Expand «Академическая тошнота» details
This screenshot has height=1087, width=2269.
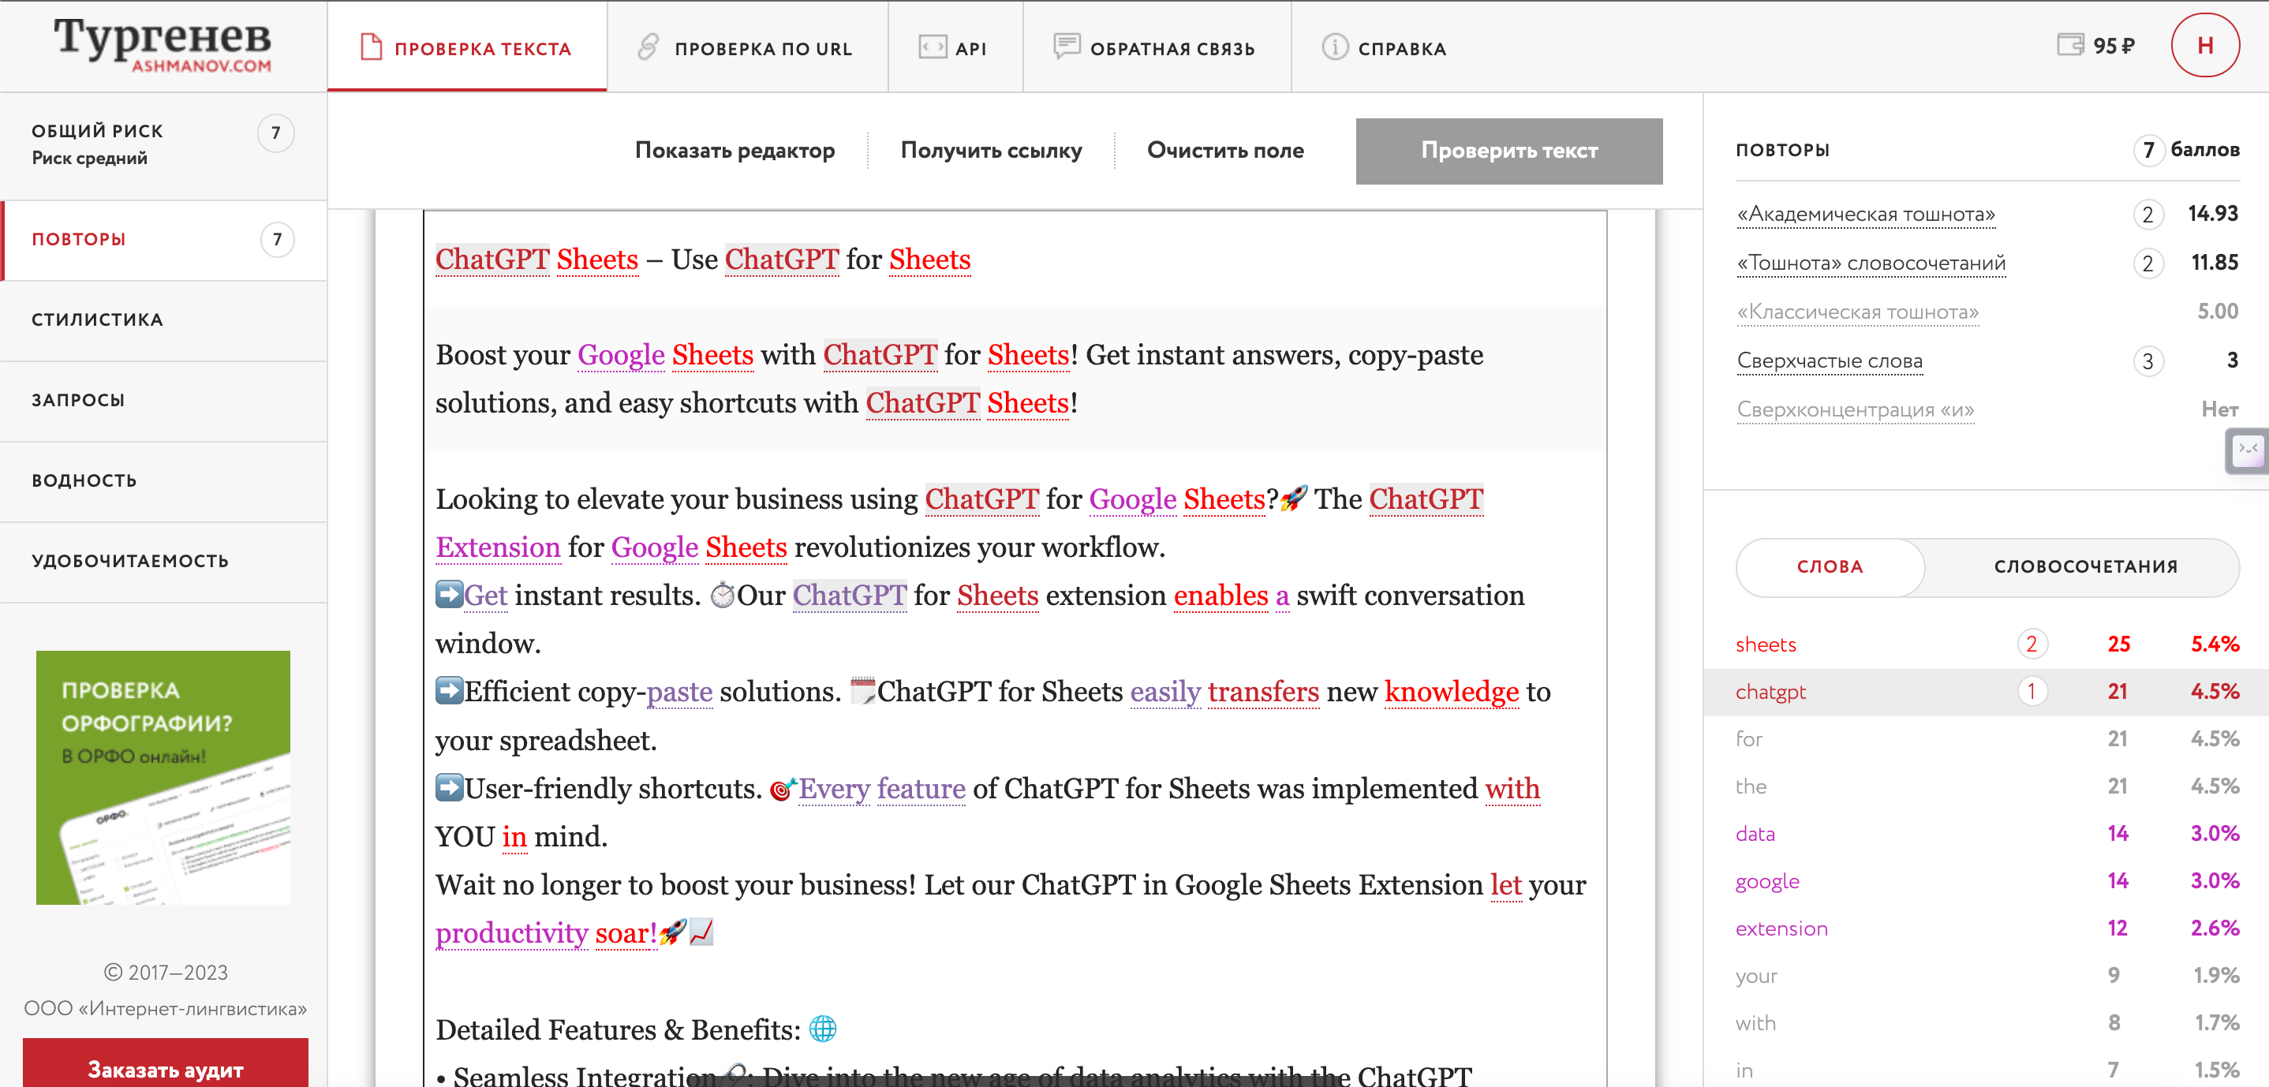1867,214
